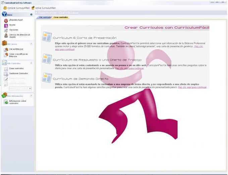Click the app icon in the title bar
228x175 pixels.
(2, 3)
